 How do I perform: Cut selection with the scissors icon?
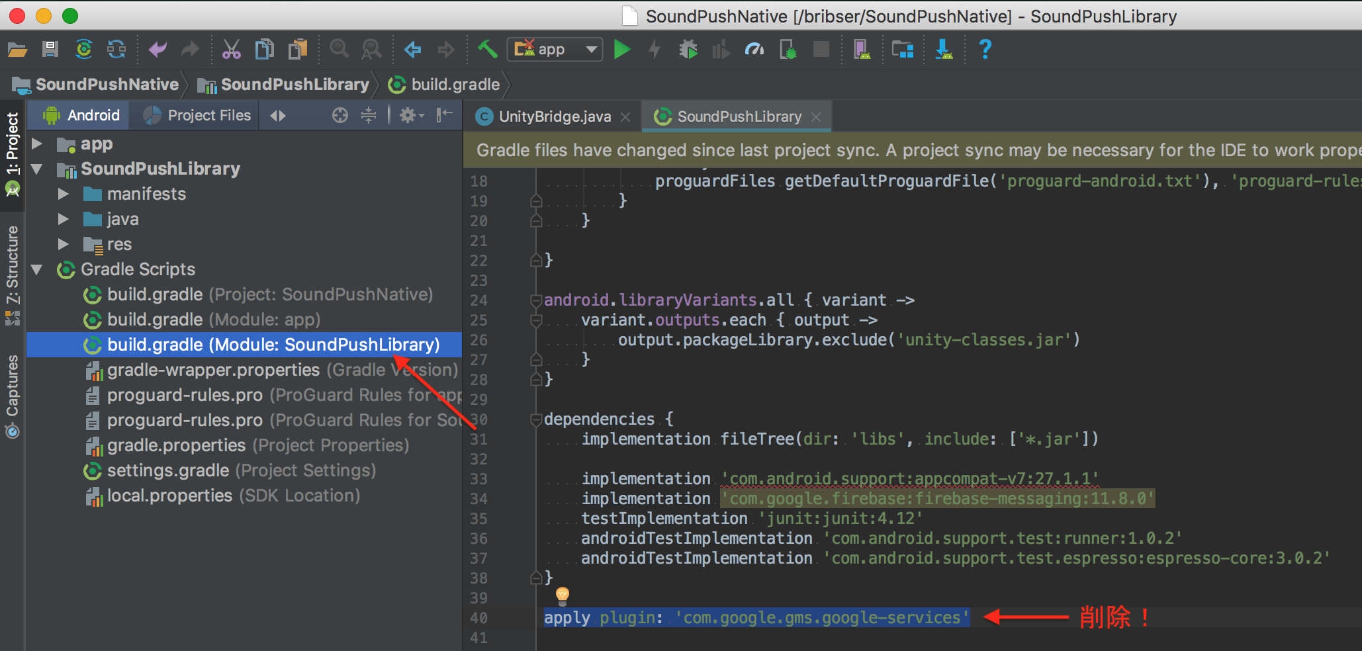tap(231, 50)
